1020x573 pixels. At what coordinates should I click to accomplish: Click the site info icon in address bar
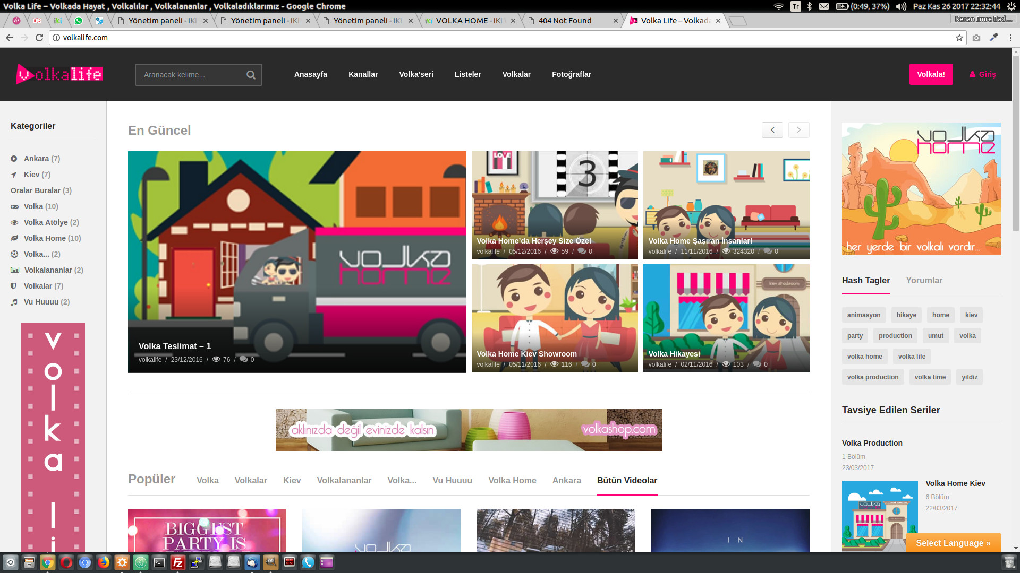[56, 38]
